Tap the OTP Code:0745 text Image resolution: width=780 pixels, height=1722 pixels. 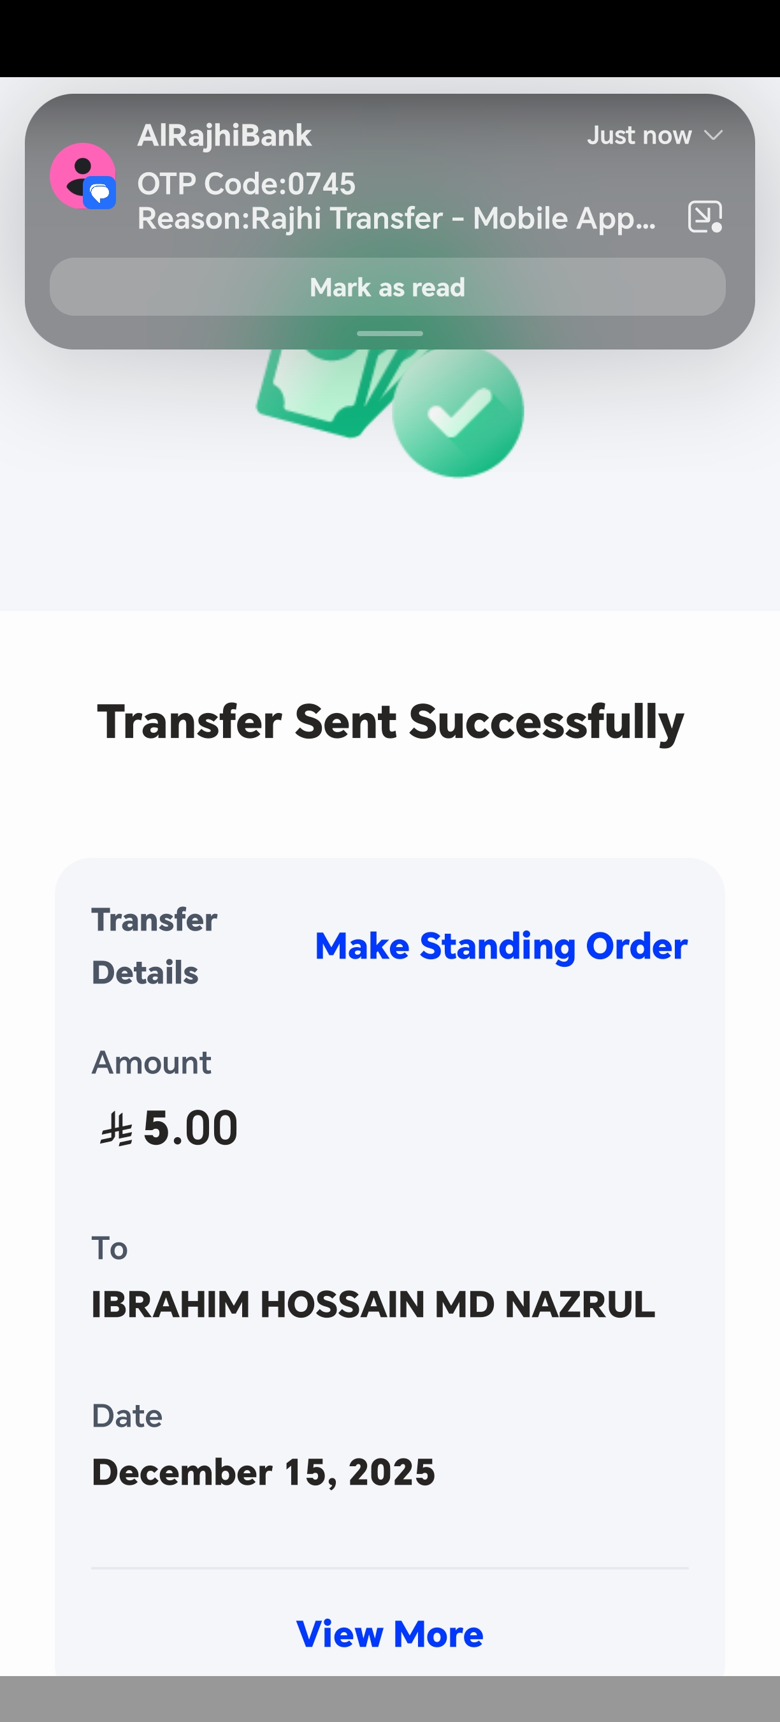(247, 184)
